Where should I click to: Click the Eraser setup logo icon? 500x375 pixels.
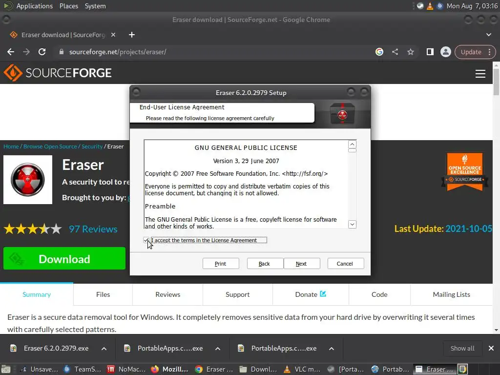pyautogui.click(x=342, y=114)
